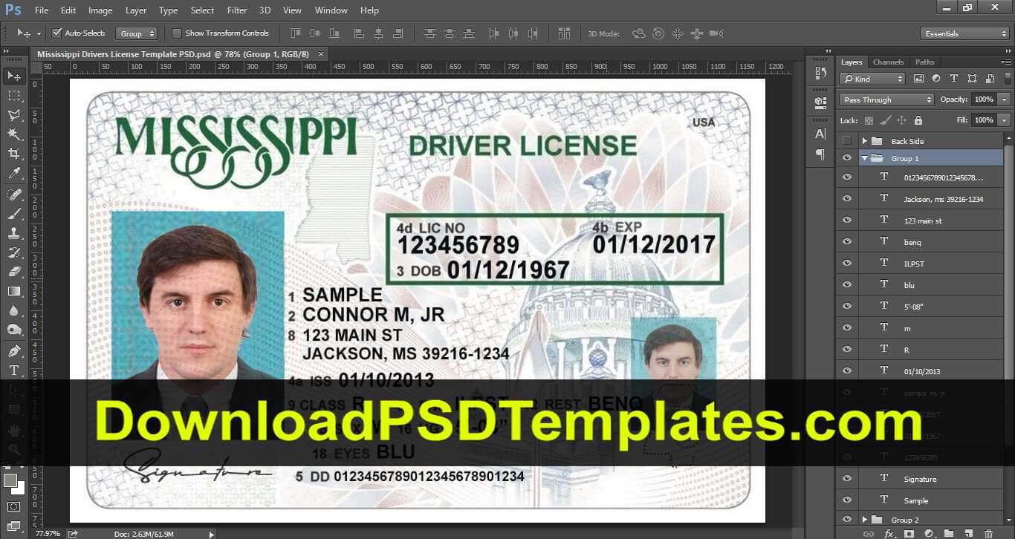Select the Move tool
The width and height of the screenshot is (1015, 539).
[x=13, y=76]
